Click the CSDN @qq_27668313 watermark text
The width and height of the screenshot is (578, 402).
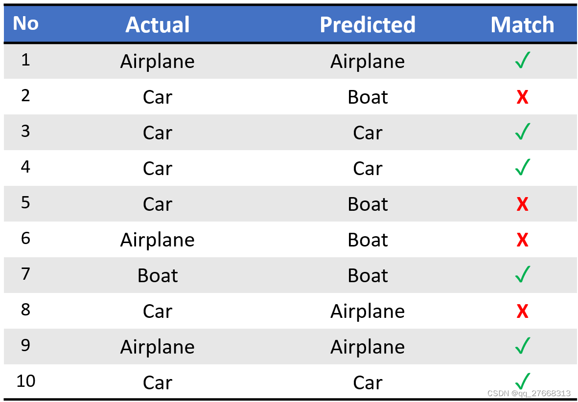click(529, 394)
